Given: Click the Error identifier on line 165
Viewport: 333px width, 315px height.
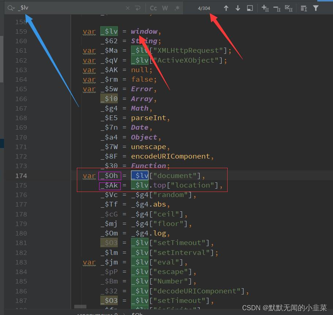Looking at the screenshot, I should click(x=142, y=89).
